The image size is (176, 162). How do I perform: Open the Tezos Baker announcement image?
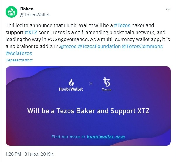[x=88, y=106]
